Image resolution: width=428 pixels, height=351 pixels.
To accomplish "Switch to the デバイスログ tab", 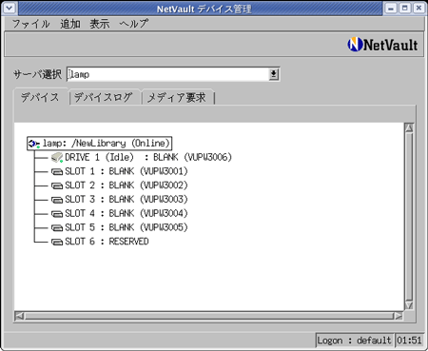I will 104,97.
